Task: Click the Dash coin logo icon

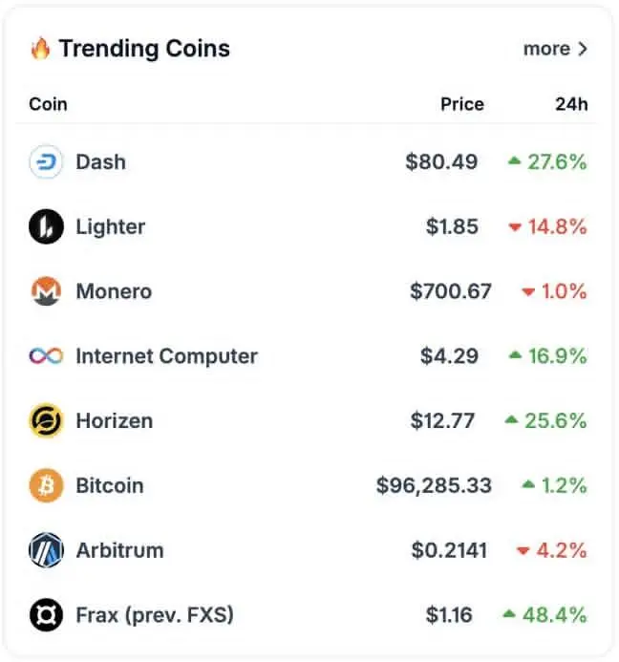Action: tap(46, 161)
